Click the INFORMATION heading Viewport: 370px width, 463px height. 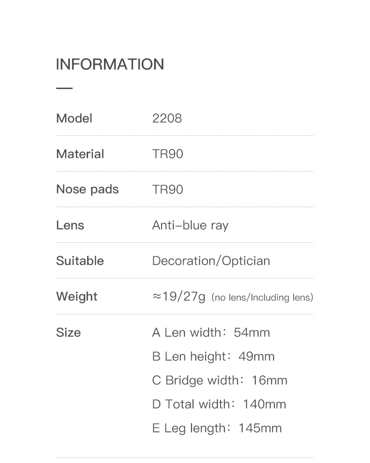pos(110,64)
